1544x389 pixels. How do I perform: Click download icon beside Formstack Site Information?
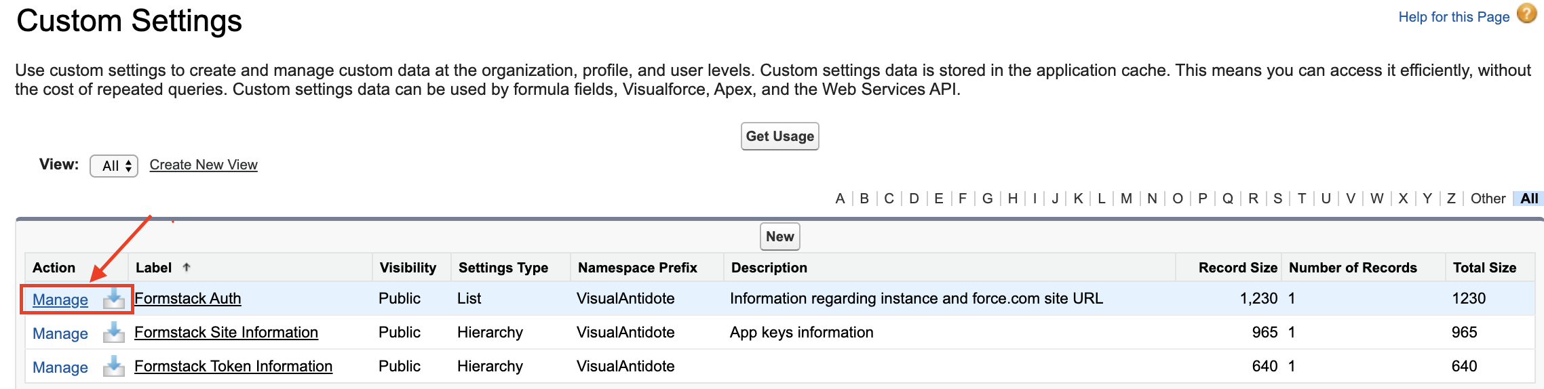pos(114,333)
